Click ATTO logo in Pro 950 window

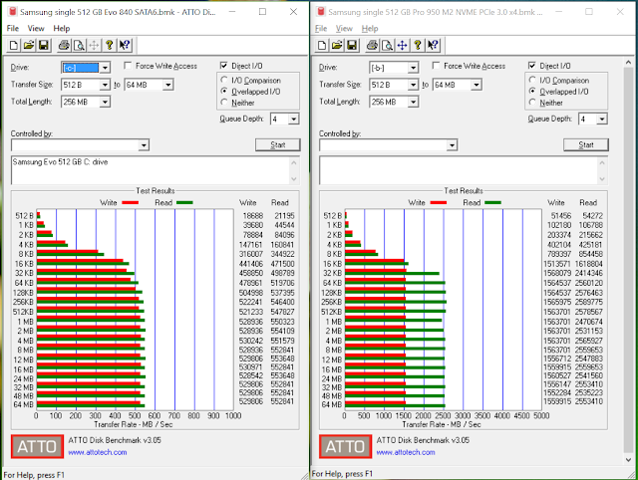click(x=346, y=446)
